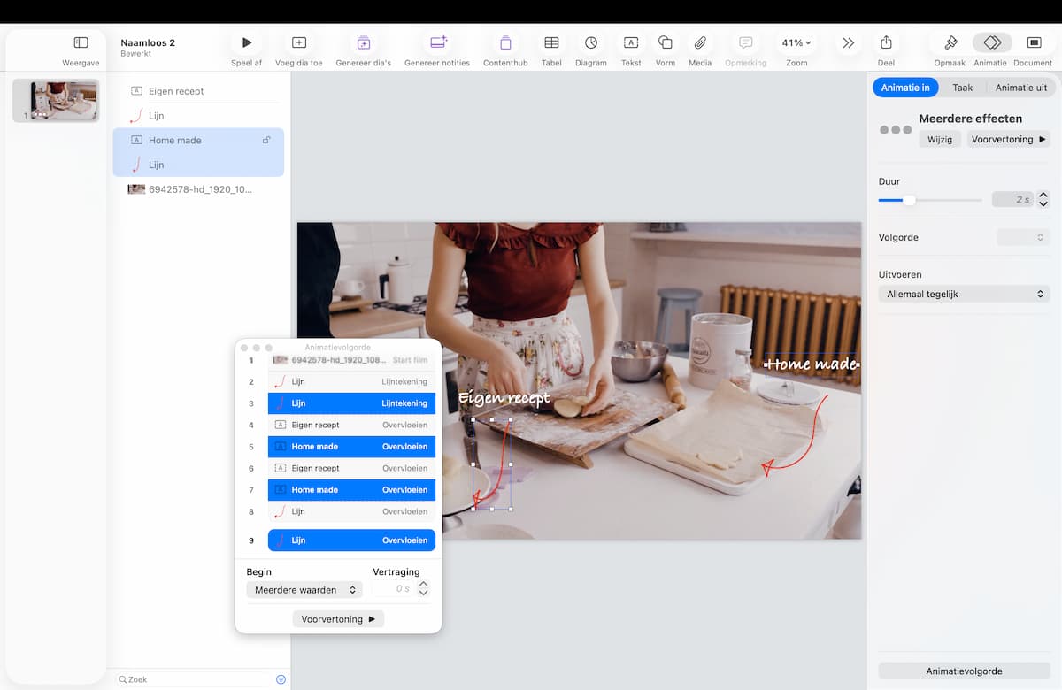1062x690 pixels.
Task: Open the Vorm shapes icon
Action: point(666,42)
